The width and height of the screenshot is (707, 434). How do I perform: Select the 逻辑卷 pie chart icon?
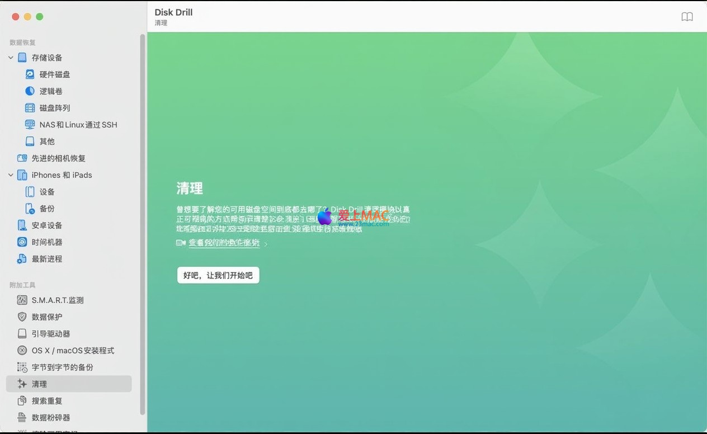coord(30,91)
